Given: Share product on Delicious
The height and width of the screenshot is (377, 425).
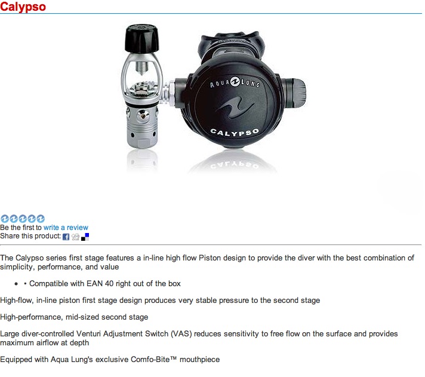Looking at the screenshot, I should click(x=85, y=237).
